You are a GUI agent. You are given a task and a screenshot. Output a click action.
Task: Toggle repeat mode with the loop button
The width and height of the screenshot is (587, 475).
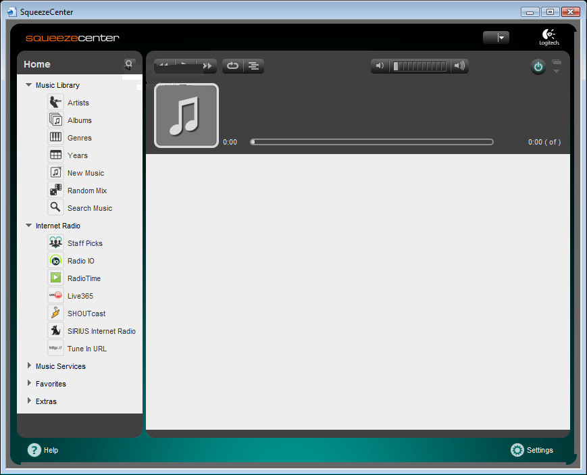232,66
